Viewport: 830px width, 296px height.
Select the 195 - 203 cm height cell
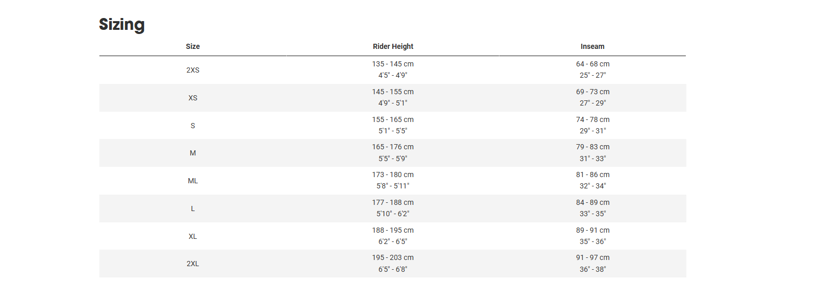click(393, 257)
